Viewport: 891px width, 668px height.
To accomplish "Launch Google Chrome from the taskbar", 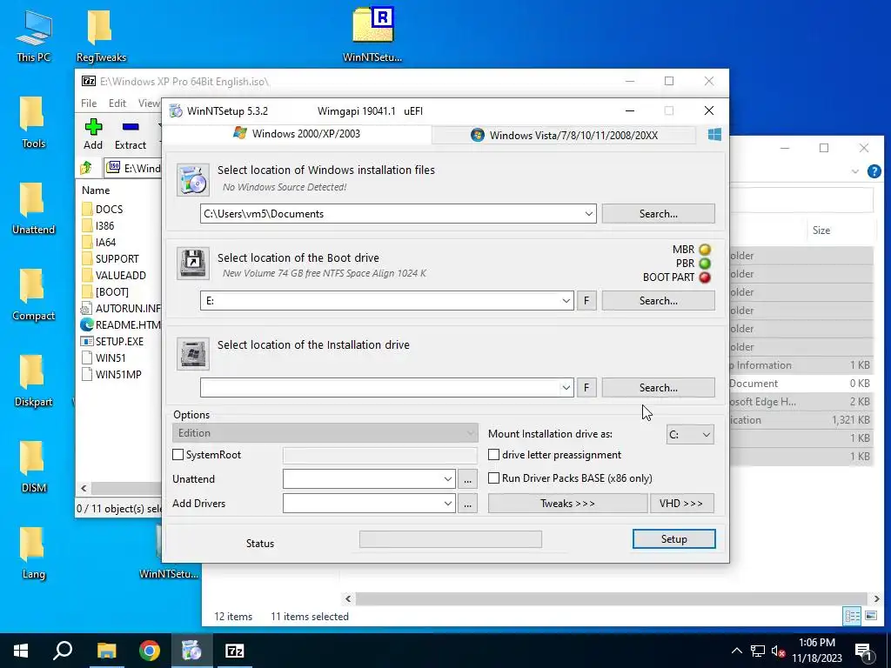I will point(150,651).
